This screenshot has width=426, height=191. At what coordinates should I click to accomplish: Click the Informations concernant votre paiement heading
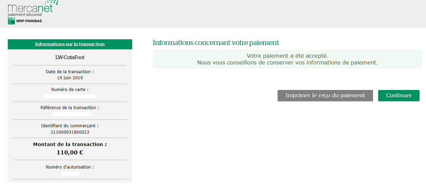click(x=216, y=43)
